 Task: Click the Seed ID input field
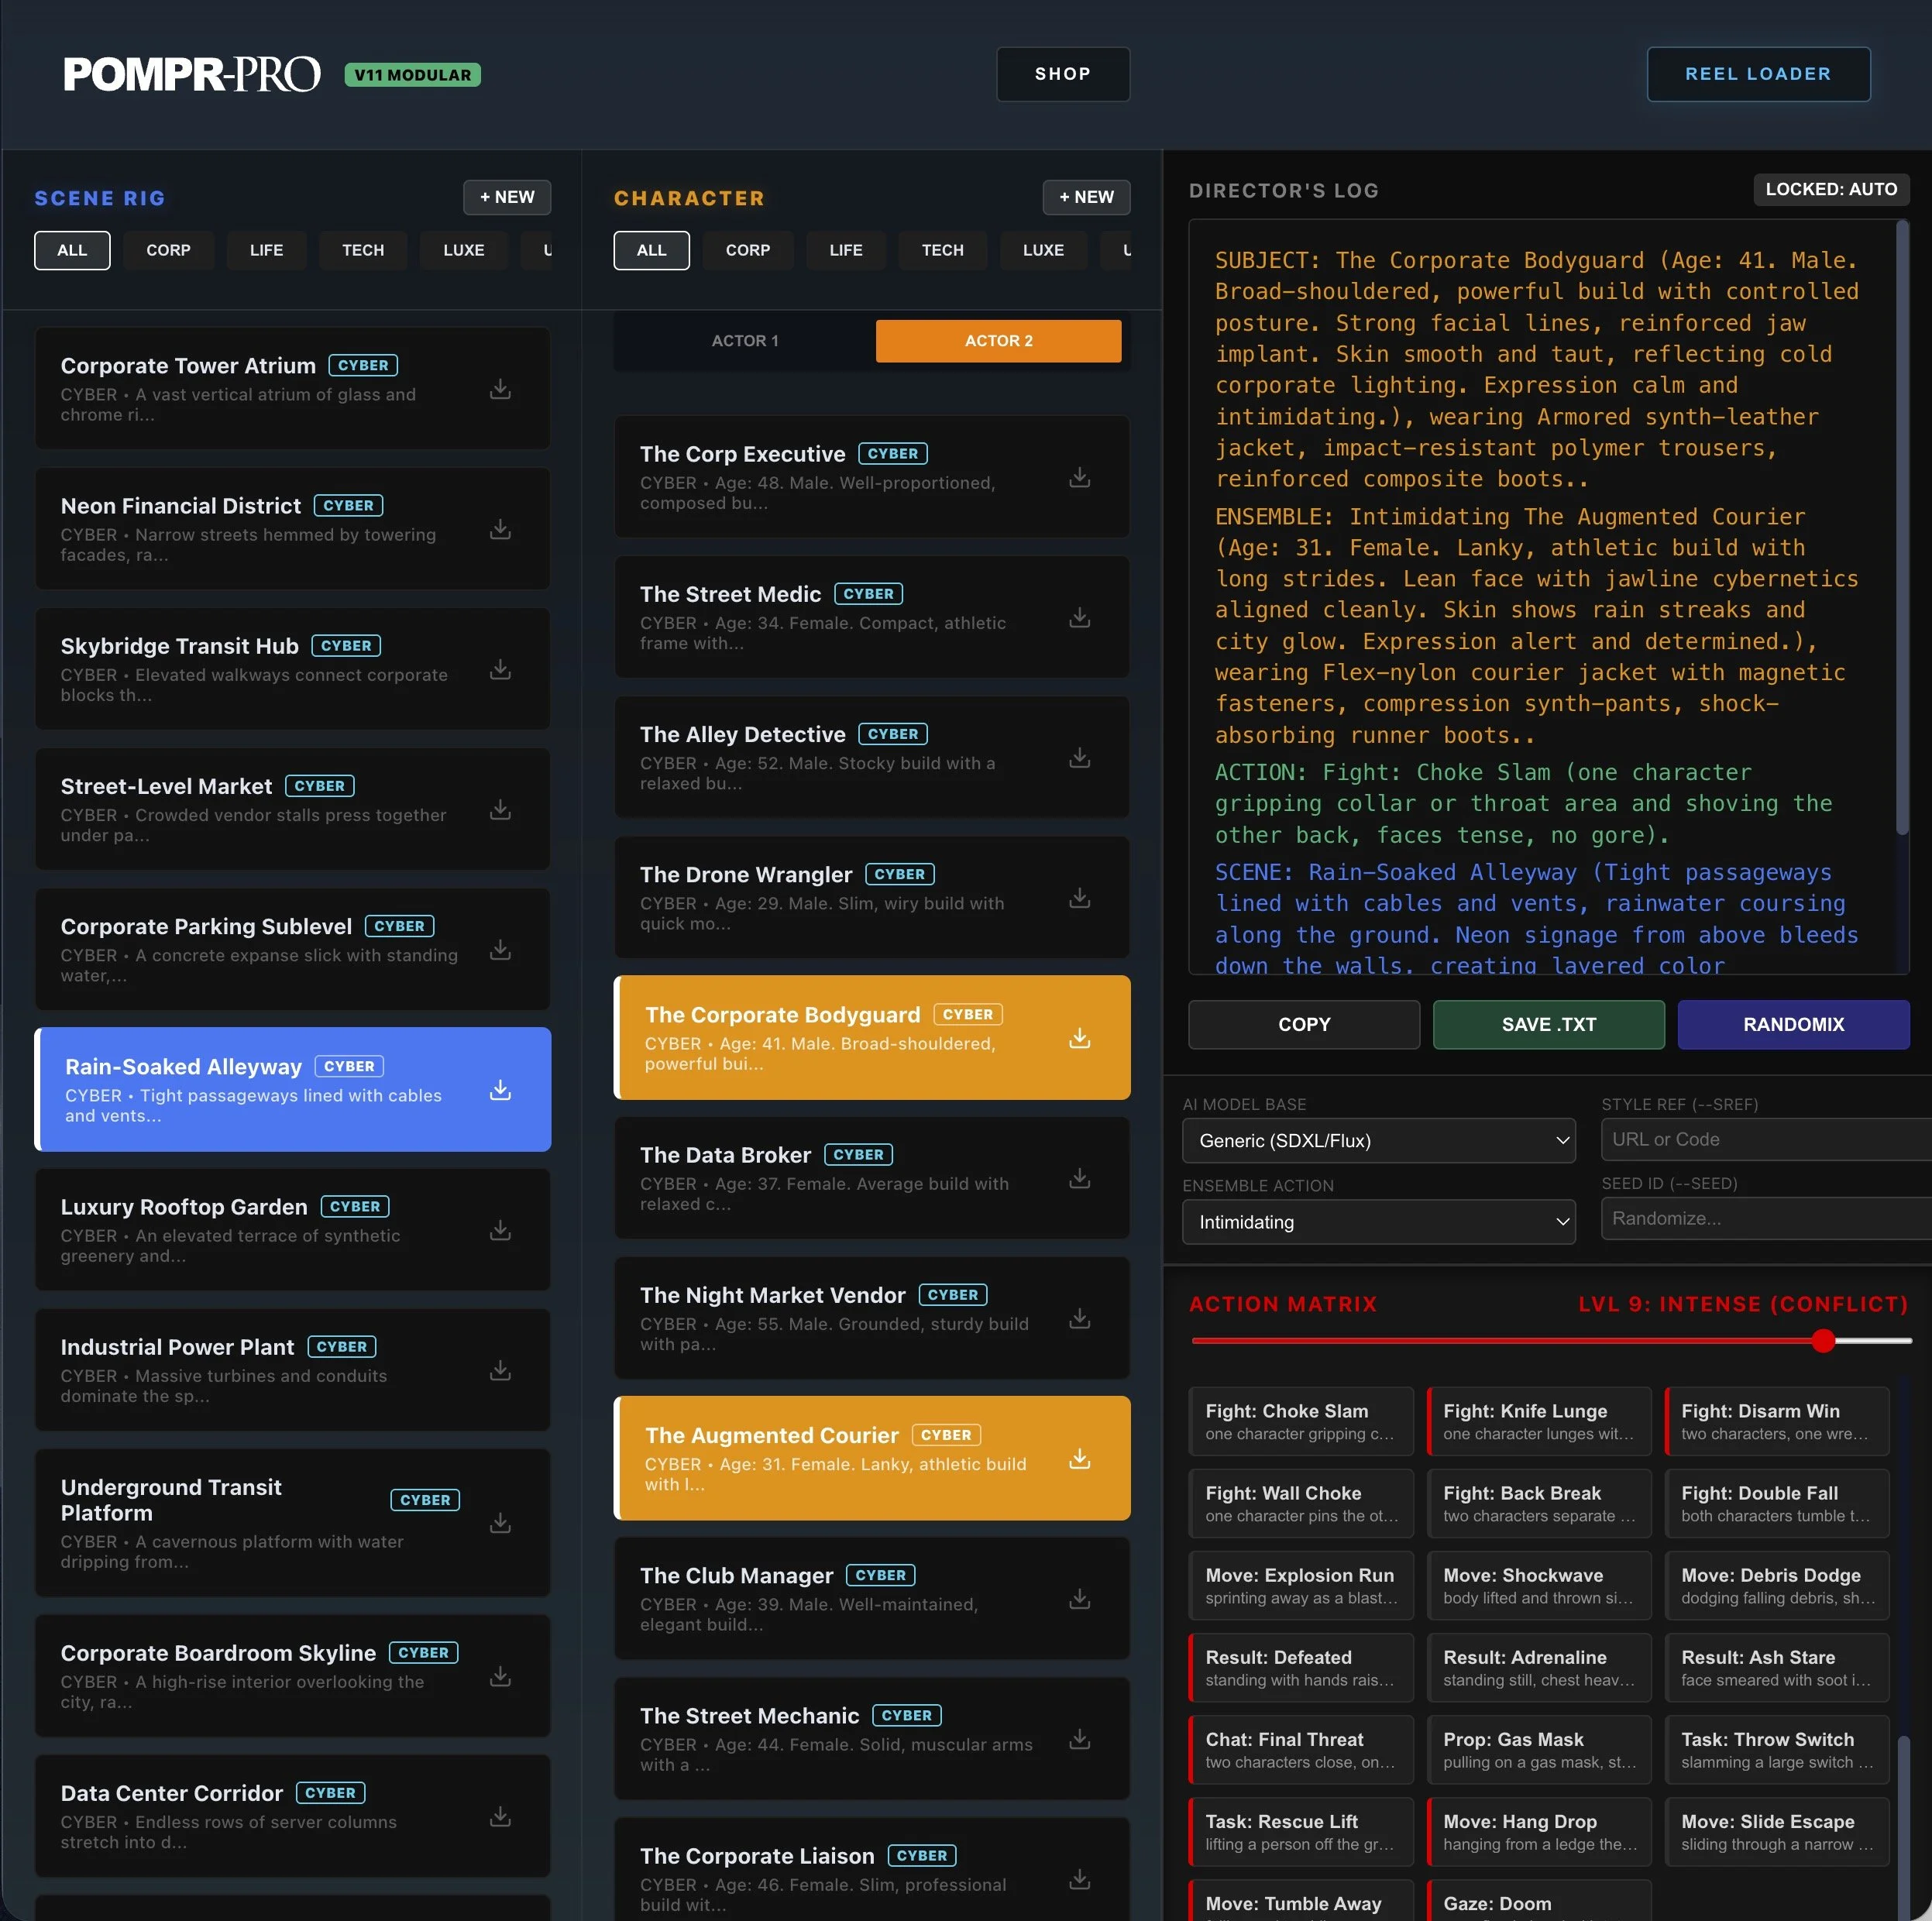[x=1765, y=1219]
